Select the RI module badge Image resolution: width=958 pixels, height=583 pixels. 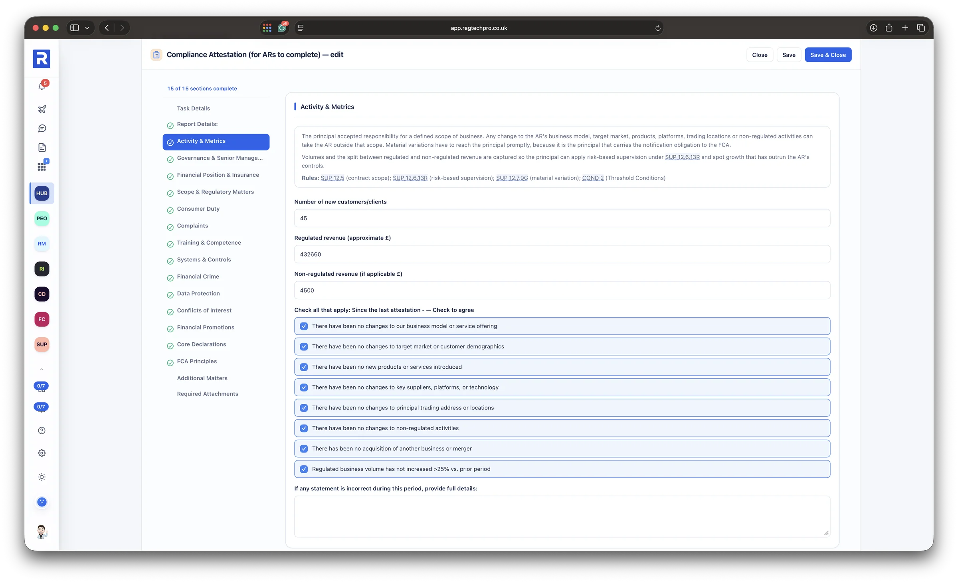(42, 269)
